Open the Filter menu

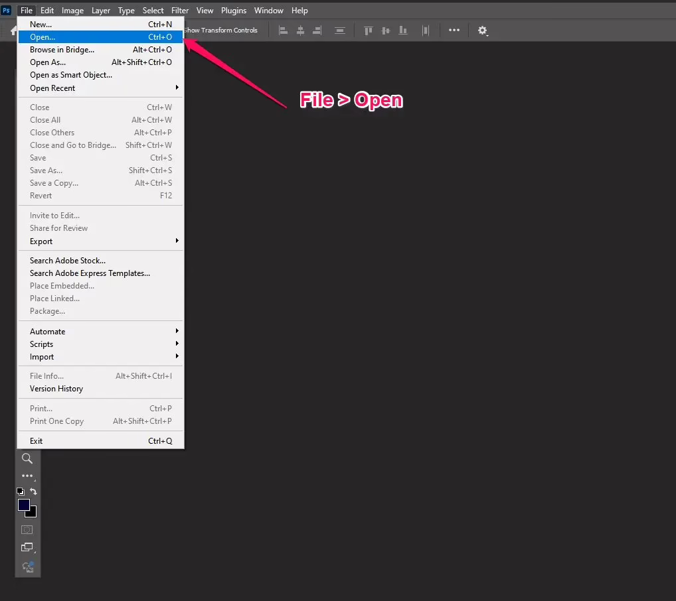point(179,10)
